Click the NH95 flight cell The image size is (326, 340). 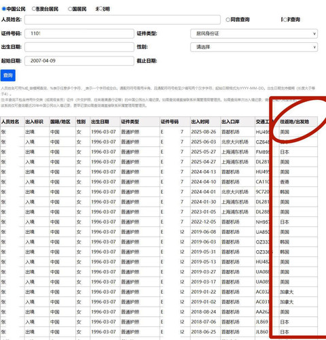(x=263, y=222)
